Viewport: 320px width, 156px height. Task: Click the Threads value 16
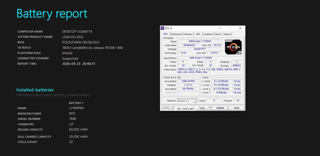[x=238, y=101]
